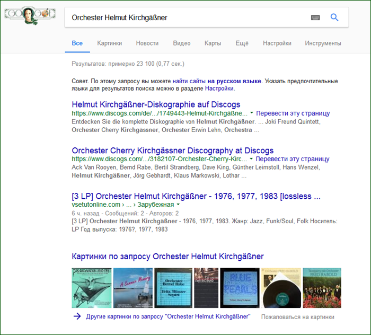Click 'Перевести эту страницу' for the Cherry Kirchgässner result
371x335 pixels.
(x=293, y=158)
